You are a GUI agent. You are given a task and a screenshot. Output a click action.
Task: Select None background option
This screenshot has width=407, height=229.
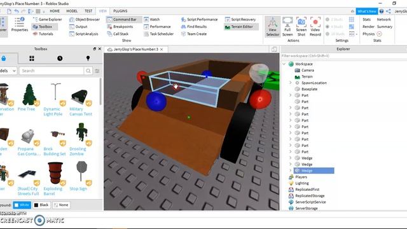click(x=61, y=205)
